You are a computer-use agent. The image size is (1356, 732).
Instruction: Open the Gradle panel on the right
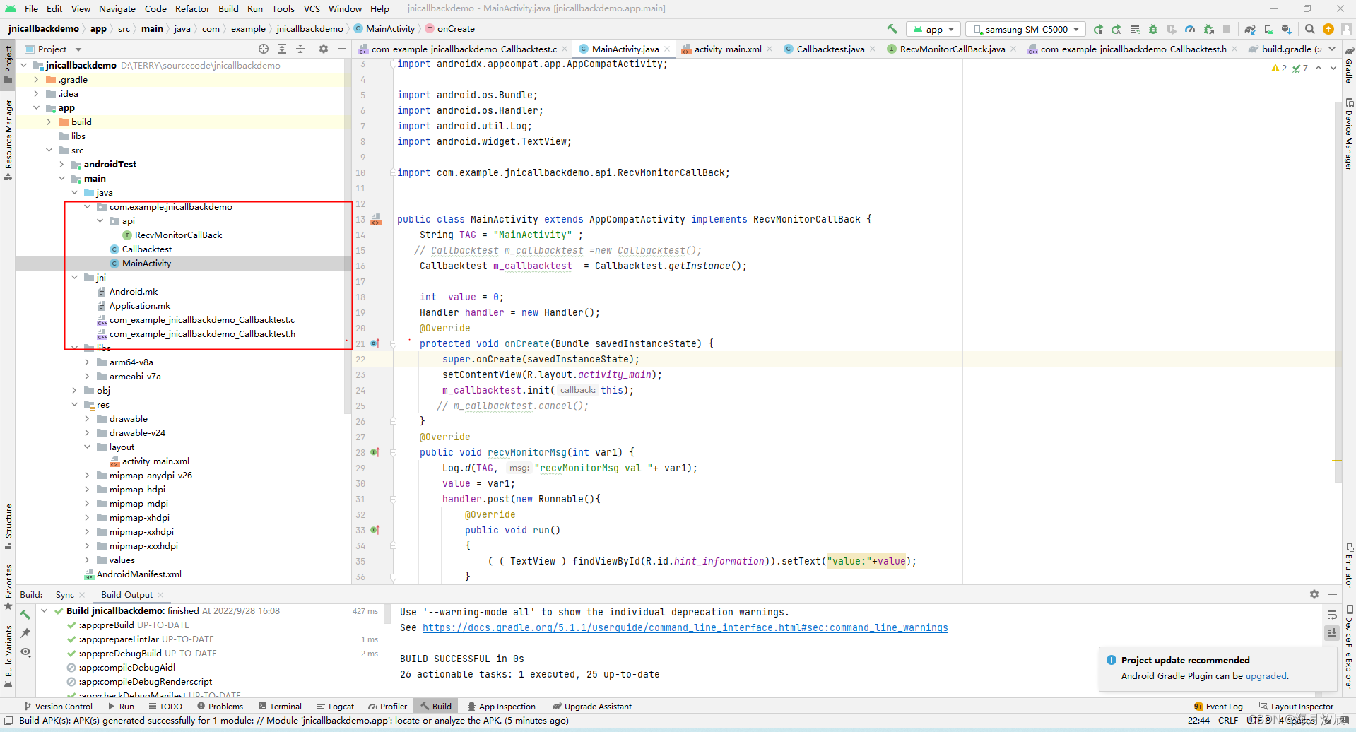1349,72
